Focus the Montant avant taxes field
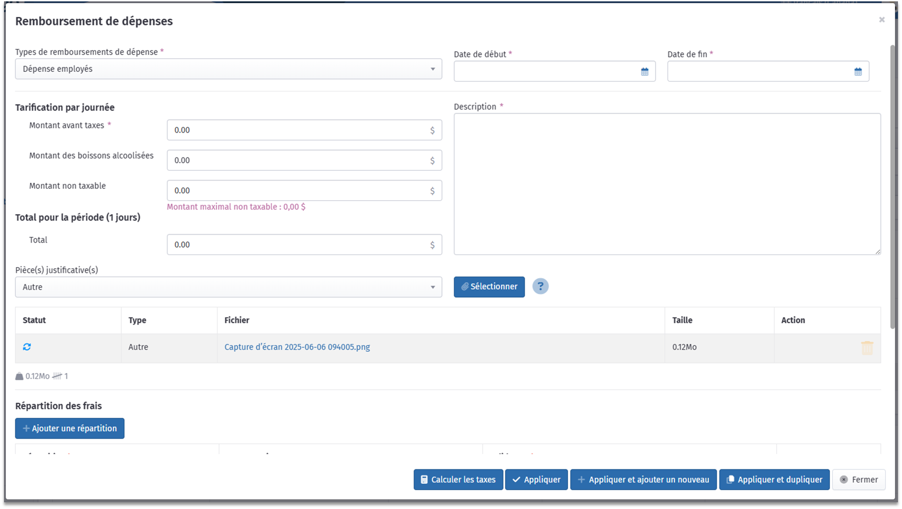 tap(299, 130)
